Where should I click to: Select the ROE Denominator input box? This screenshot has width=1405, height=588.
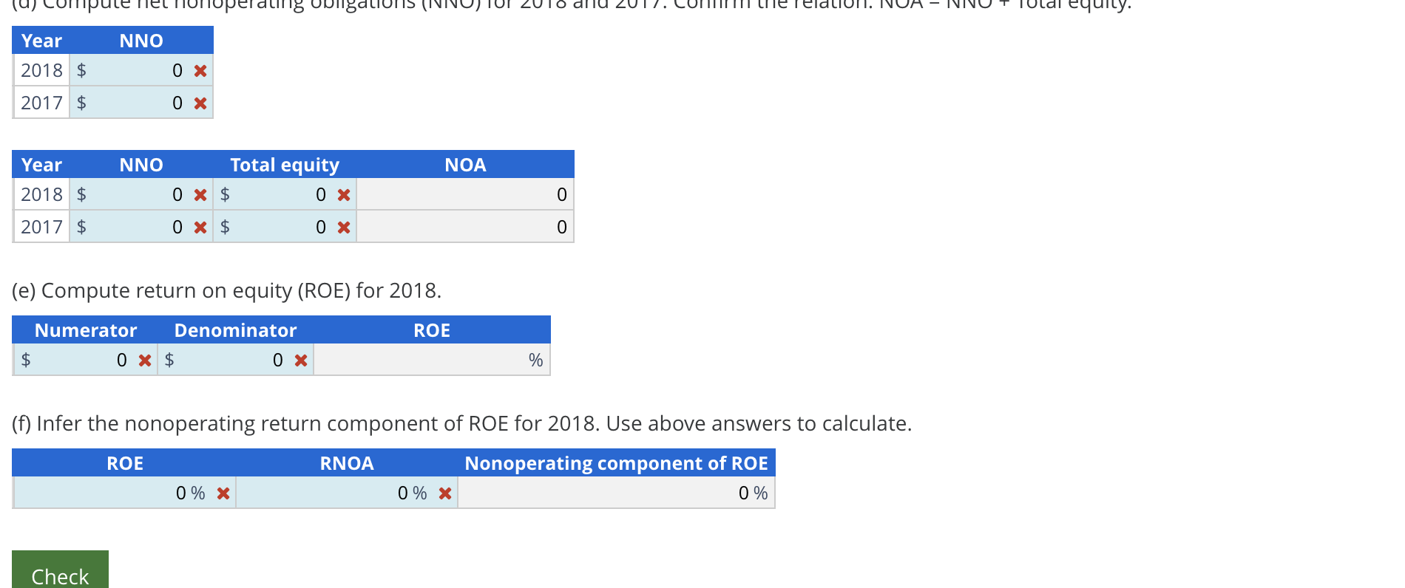[237, 360]
